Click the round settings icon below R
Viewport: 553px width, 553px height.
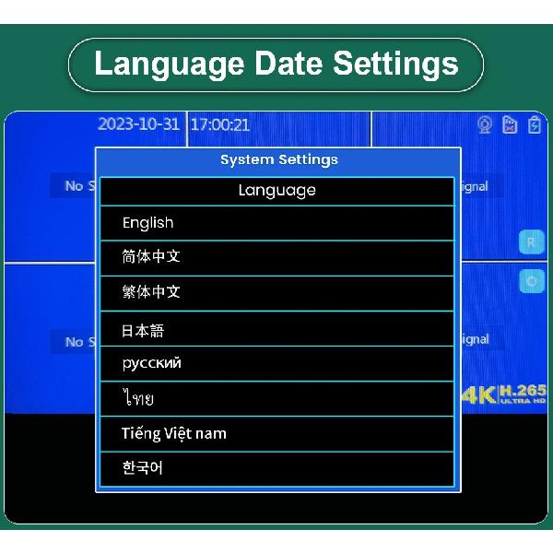click(532, 281)
